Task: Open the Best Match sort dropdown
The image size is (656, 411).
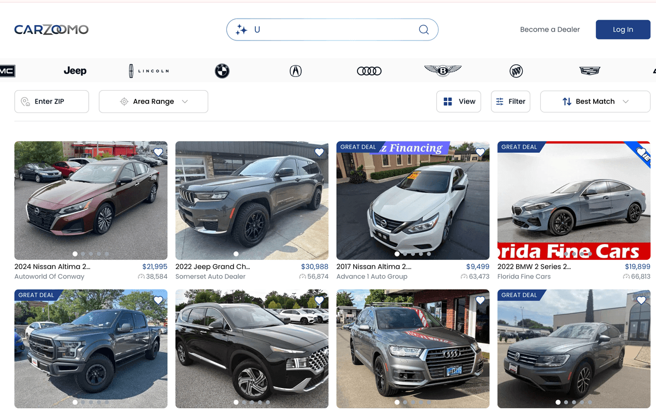Action: point(595,102)
